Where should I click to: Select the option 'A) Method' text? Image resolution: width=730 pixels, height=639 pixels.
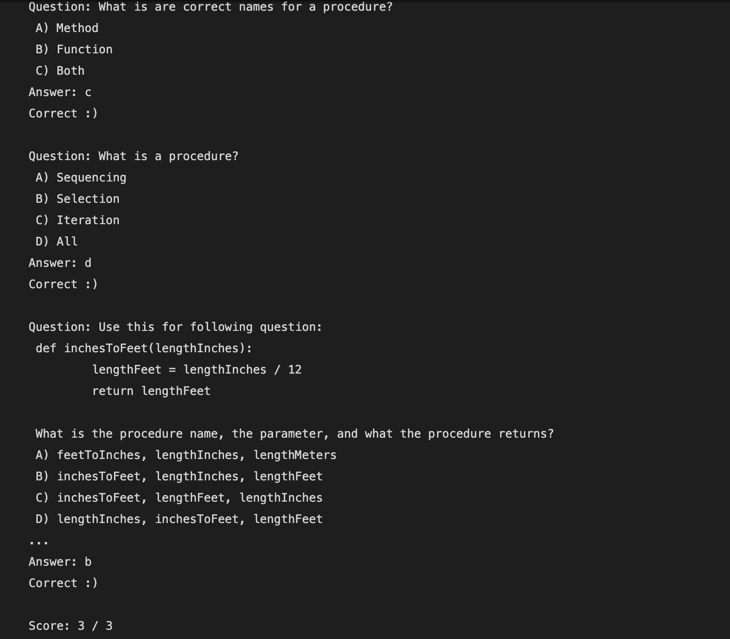click(x=67, y=28)
